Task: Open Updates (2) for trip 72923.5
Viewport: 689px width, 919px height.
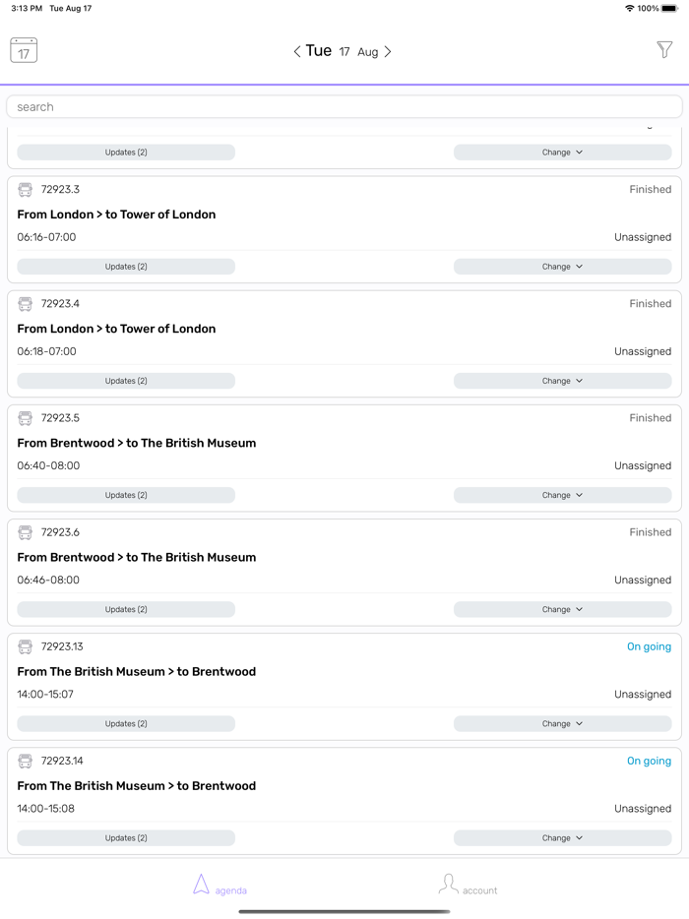Action: click(126, 495)
